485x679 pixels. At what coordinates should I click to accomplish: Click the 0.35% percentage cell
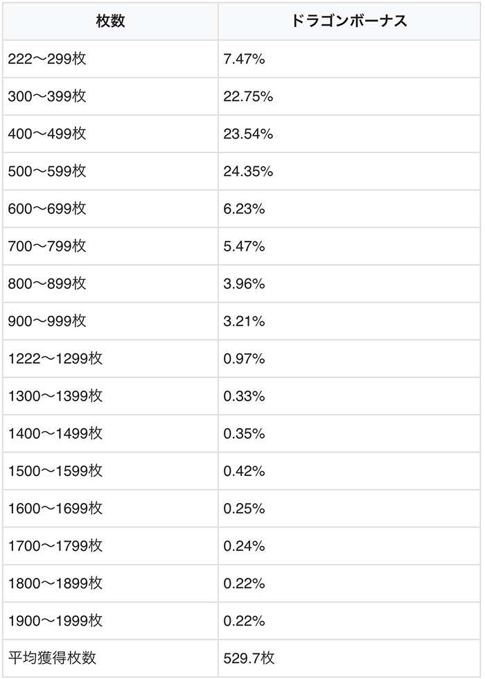(x=244, y=433)
